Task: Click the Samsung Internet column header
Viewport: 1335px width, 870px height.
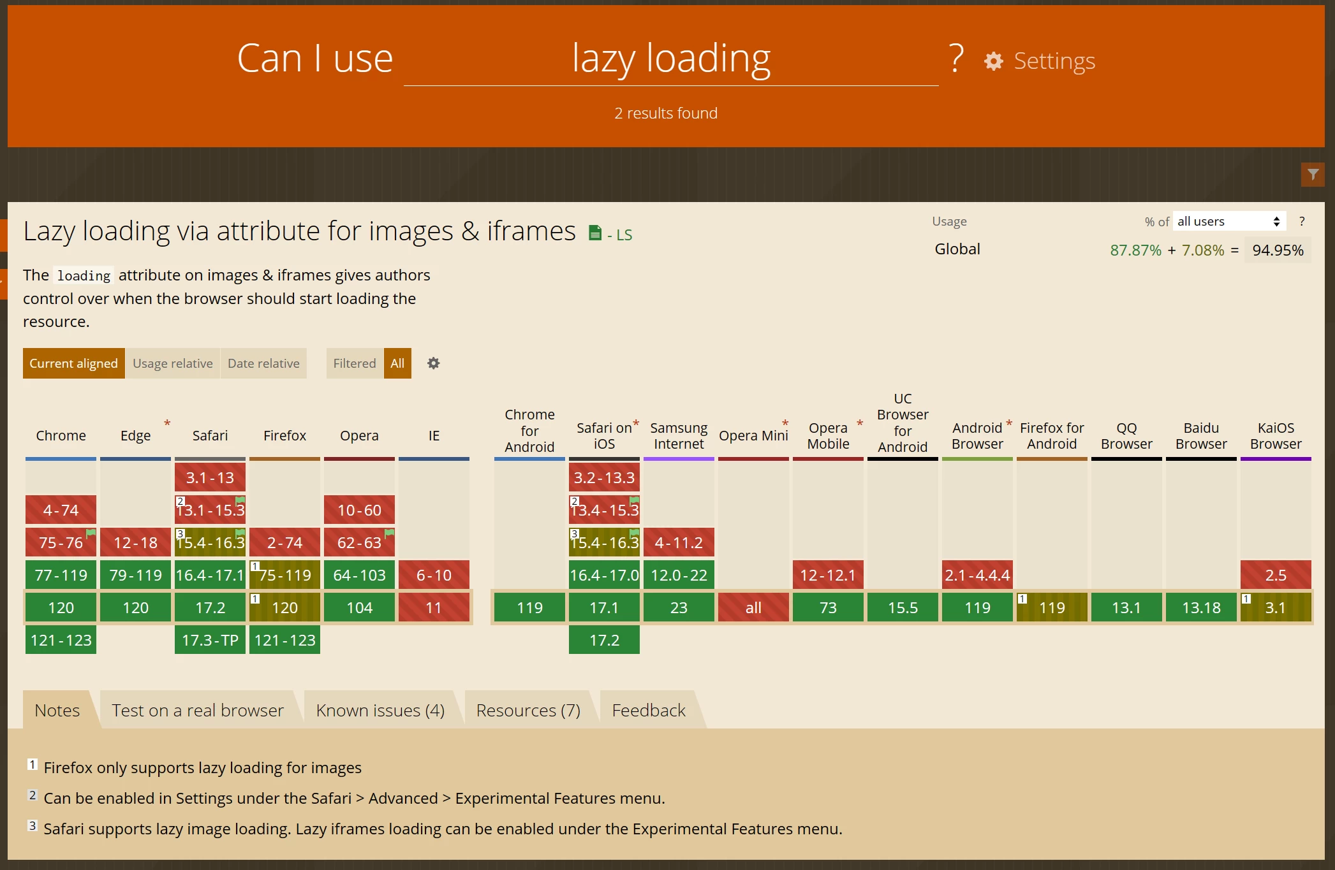Action: pos(679,436)
